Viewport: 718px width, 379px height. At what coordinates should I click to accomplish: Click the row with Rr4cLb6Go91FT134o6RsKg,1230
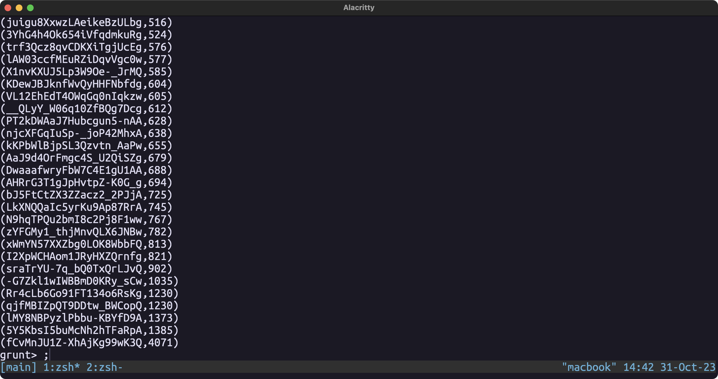coord(89,293)
